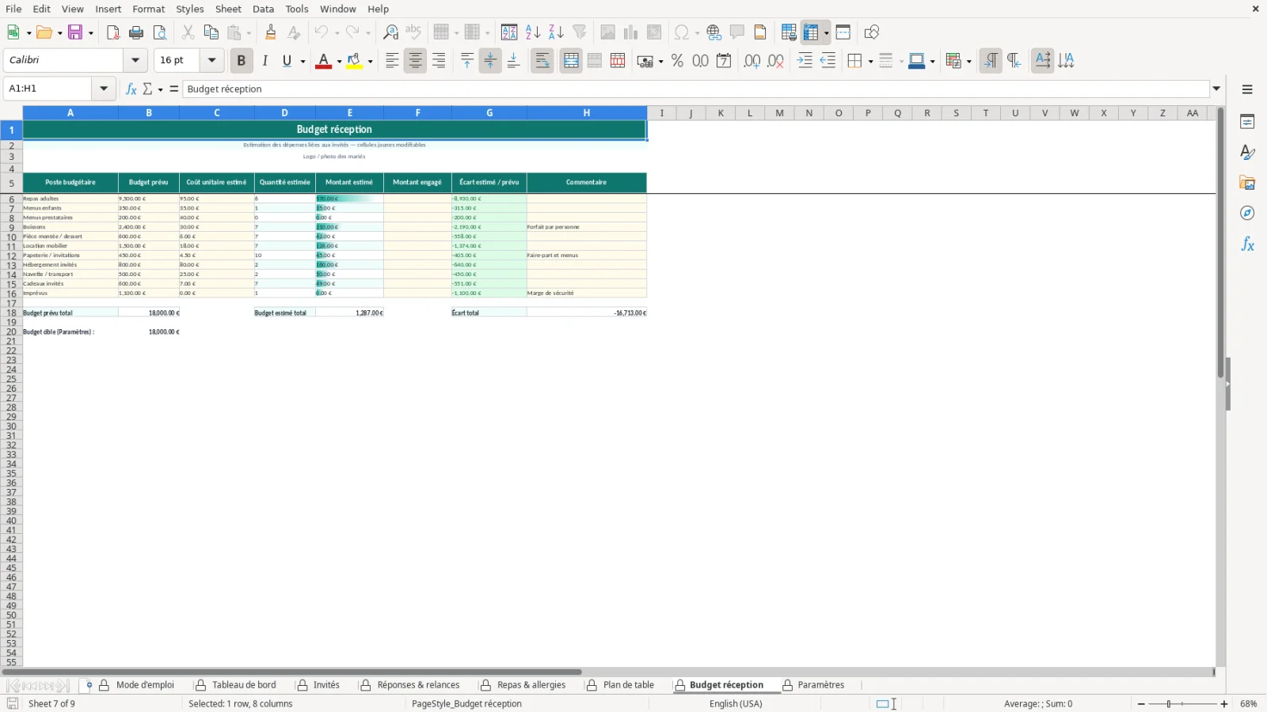Viewport: 1267px width, 712px height.
Task: Add decimal place icon
Action: tap(752, 61)
